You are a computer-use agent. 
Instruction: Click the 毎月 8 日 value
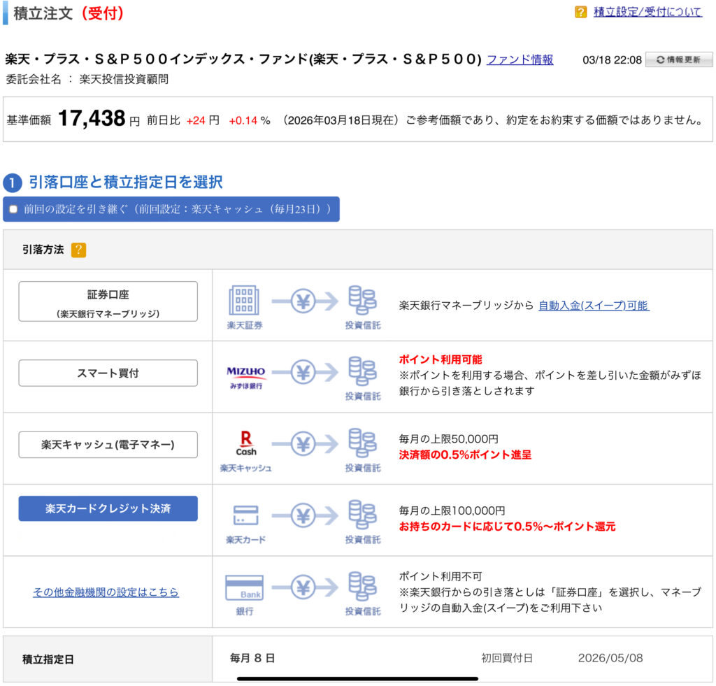[252, 658]
